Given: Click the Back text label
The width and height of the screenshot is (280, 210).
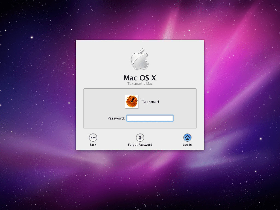Looking at the screenshot, I should click(x=93, y=145).
